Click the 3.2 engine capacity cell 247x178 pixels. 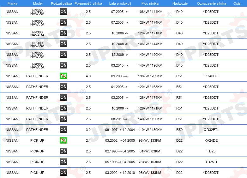88,130
